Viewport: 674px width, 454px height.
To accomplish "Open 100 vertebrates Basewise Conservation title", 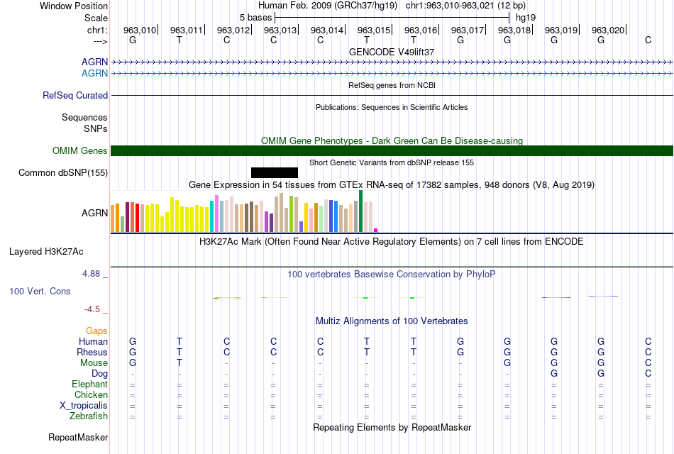I will (391, 275).
